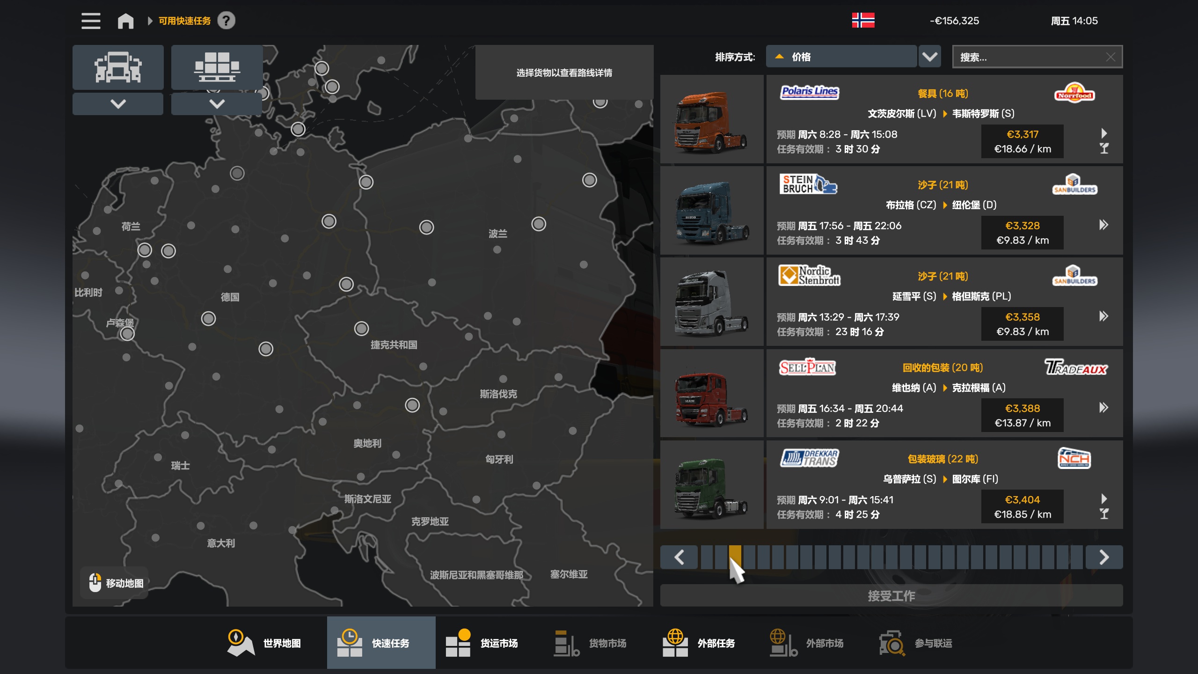The height and width of the screenshot is (674, 1198).
Task: Open the 世界地图 world map tab
Action: click(x=264, y=643)
